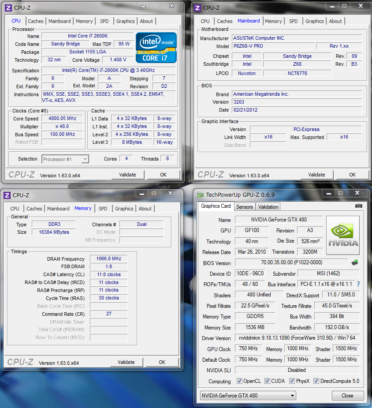The image size is (372, 408).
Task: Open the Processor #1 selection dropdown
Action: 65,159
